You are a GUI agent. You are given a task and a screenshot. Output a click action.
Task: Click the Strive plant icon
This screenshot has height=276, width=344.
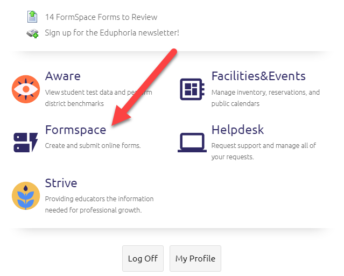coord(26,196)
